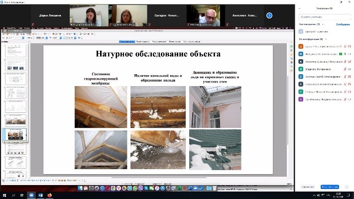The width and height of the screenshot is (354, 199).
Task: Toggle video for Анисимов Александр Николаевич
Action: pyautogui.click(x=350, y=62)
